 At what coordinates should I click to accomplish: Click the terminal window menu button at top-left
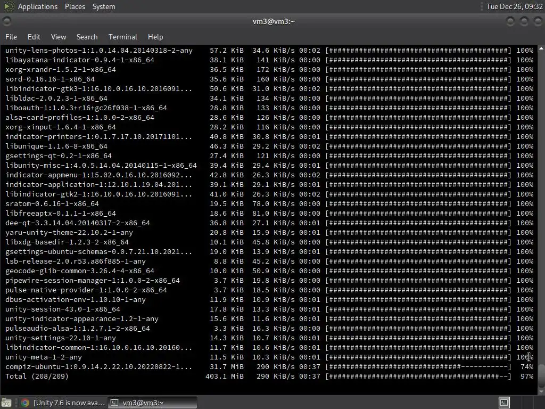coord(6,21)
